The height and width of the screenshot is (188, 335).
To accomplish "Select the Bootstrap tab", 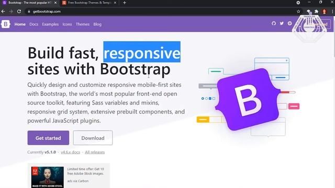I will click(x=29, y=3).
